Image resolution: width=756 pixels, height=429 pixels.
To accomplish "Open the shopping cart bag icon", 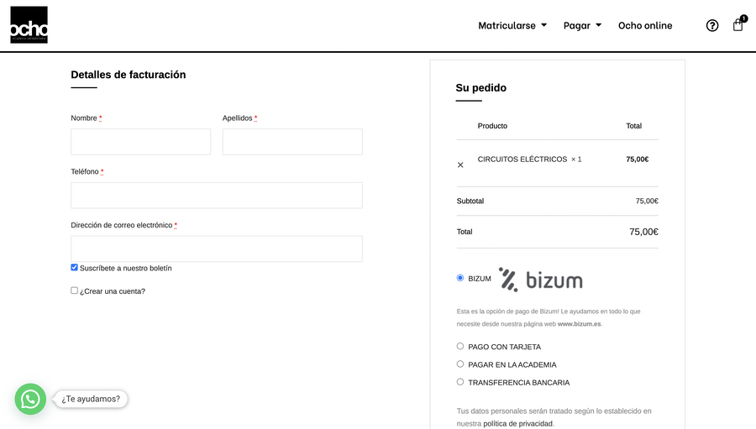I will [x=738, y=25].
